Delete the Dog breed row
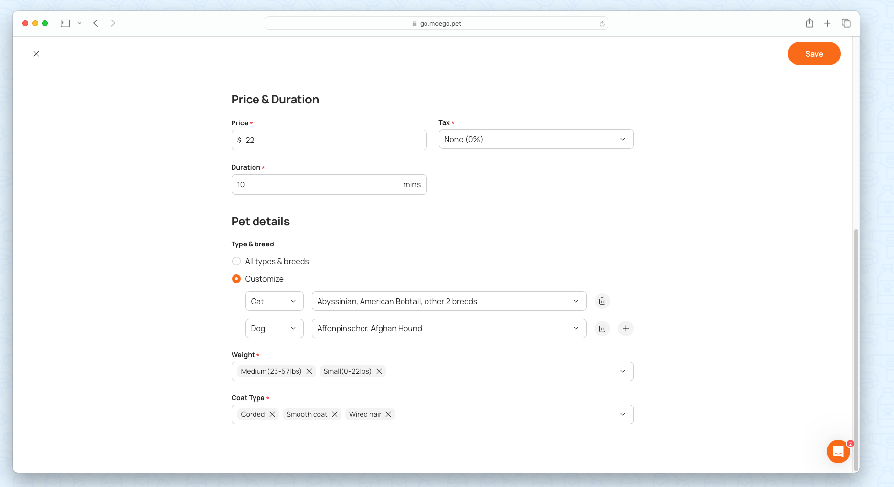 tap(602, 328)
